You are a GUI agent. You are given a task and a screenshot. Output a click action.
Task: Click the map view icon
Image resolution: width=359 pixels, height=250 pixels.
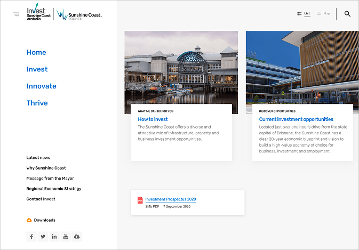pyautogui.click(x=318, y=13)
